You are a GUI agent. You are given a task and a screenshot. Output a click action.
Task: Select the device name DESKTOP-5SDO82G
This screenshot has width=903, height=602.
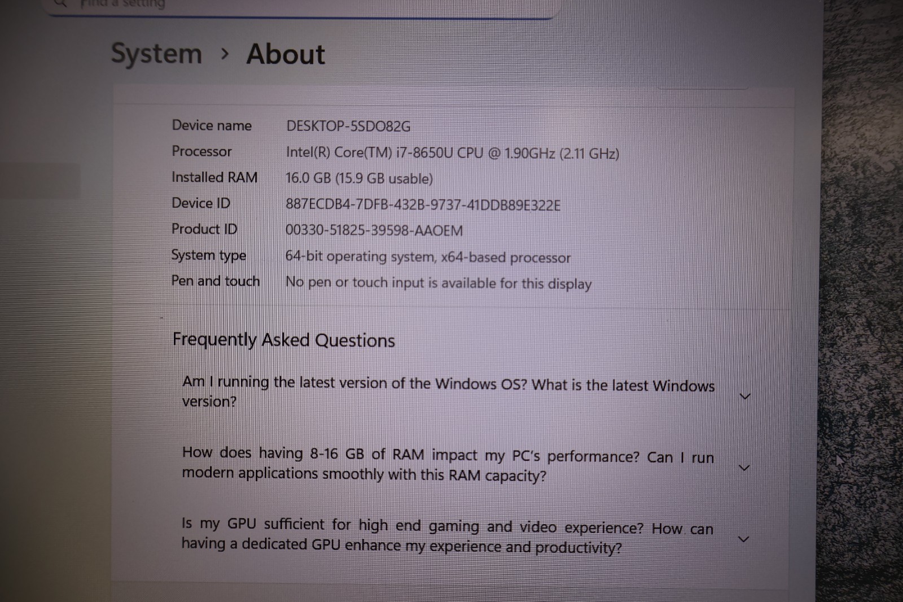[x=348, y=126]
